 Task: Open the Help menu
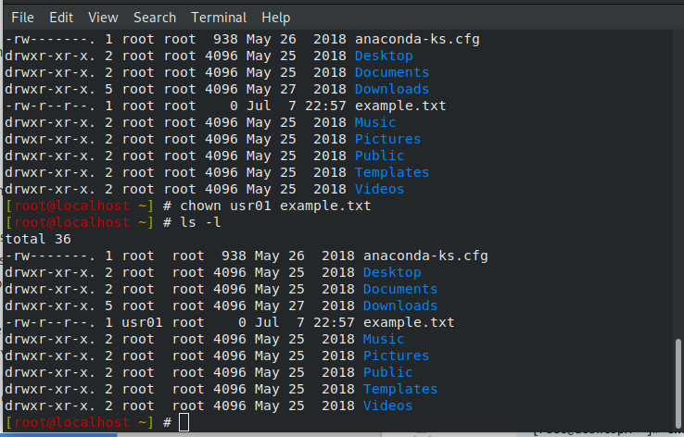275,18
